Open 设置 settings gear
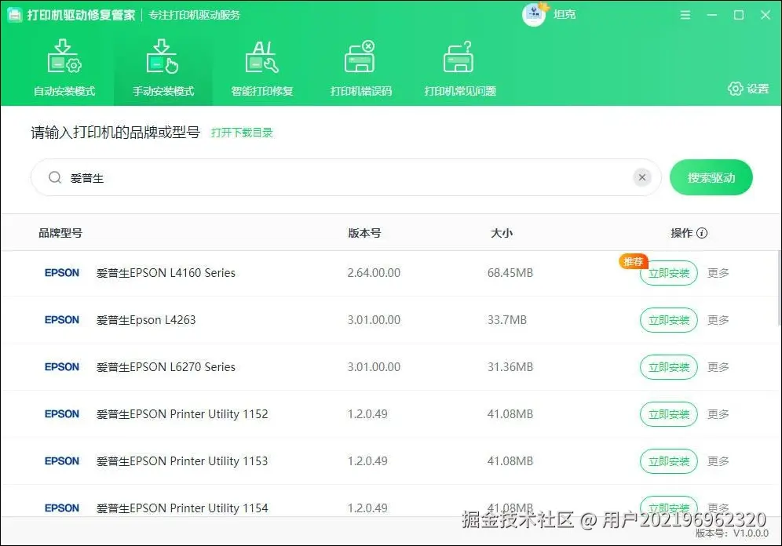This screenshot has width=782, height=546. (748, 89)
